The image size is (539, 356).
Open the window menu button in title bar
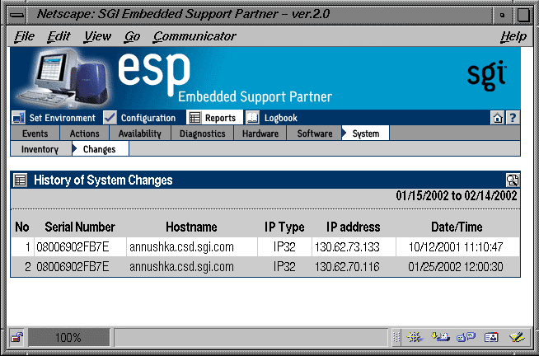click(16, 15)
